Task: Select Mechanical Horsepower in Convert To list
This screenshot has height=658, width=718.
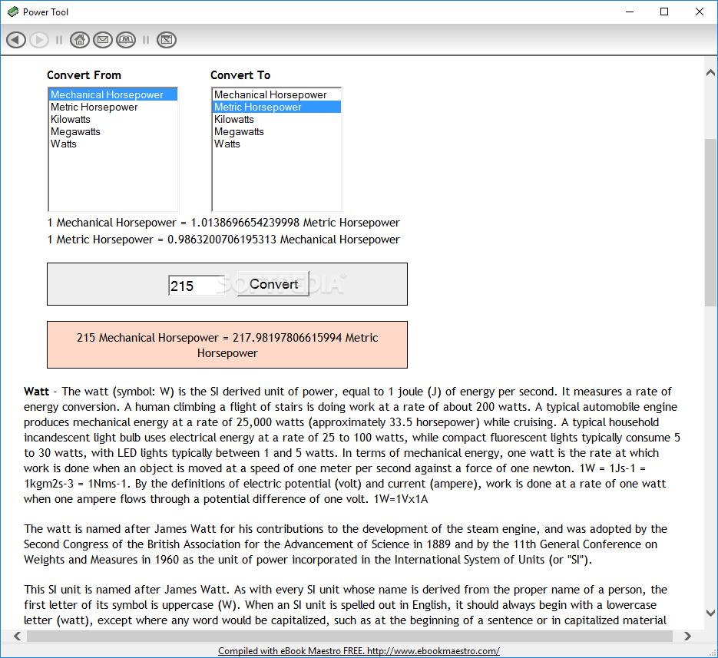Action: click(x=276, y=94)
